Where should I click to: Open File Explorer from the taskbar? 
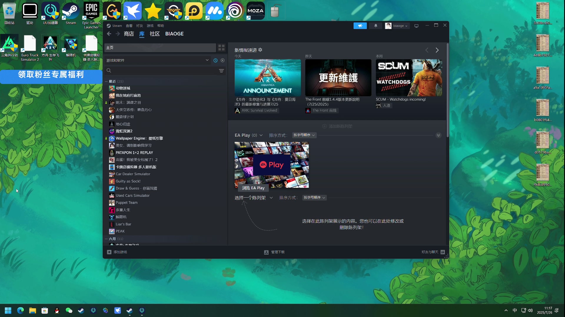[x=32, y=311]
